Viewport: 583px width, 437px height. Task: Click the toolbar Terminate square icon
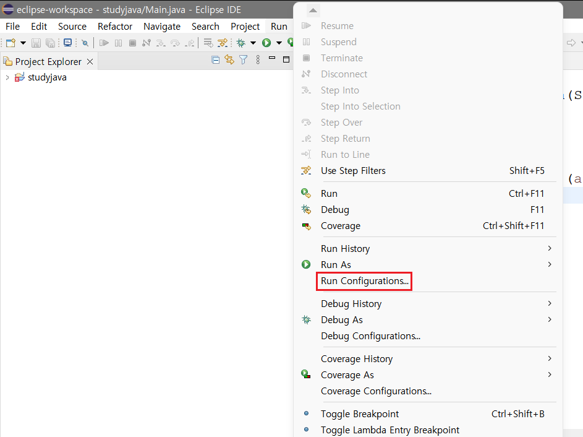pos(132,43)
